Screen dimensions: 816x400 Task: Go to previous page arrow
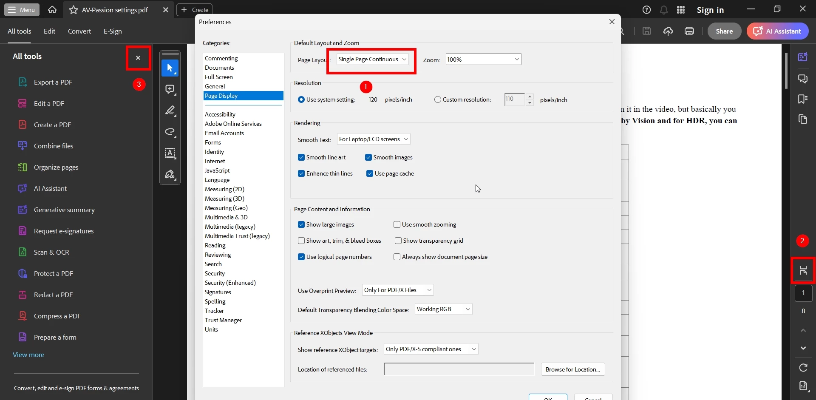(x=803, y=330)
